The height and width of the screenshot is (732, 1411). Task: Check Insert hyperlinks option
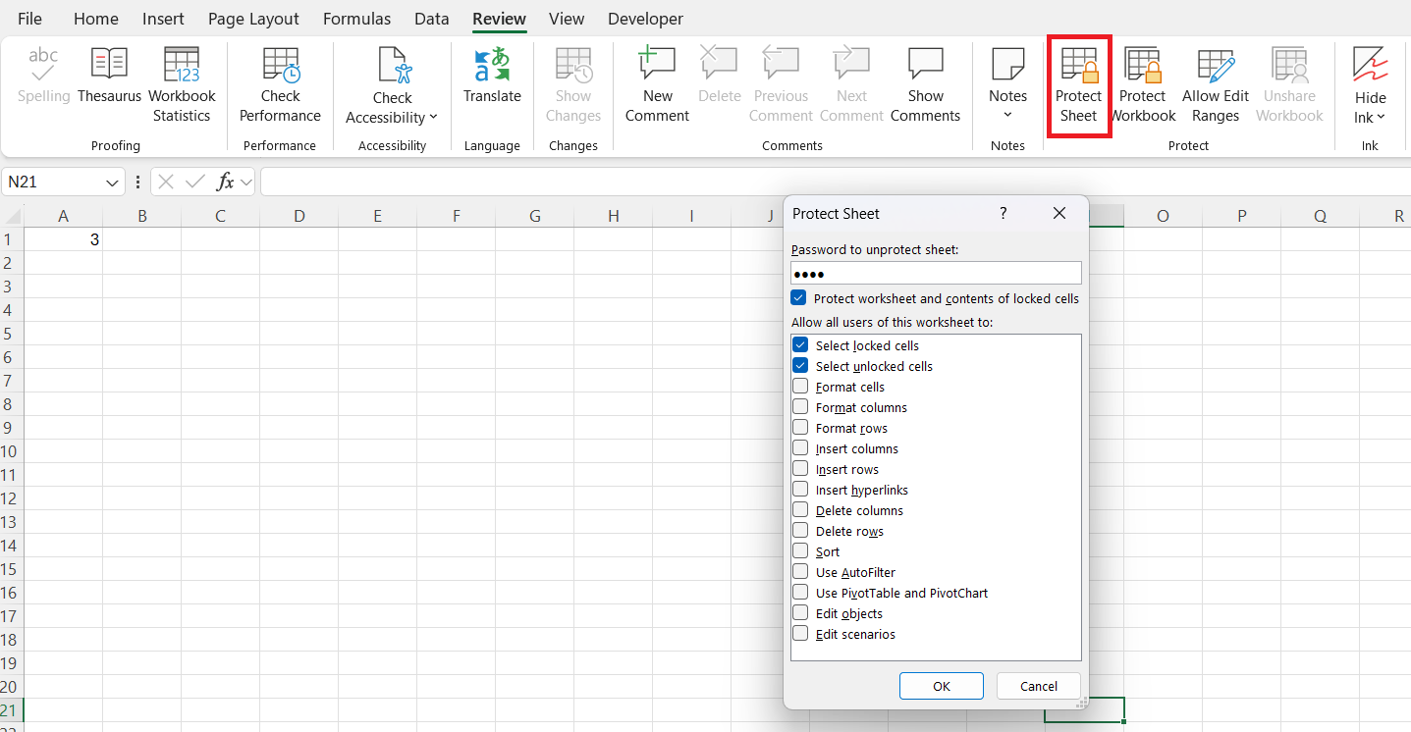click(800, 490)
